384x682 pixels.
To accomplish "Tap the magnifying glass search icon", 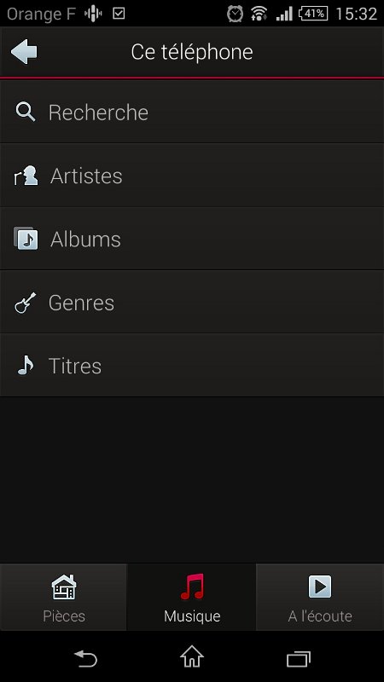I will (x=26, y=112).
